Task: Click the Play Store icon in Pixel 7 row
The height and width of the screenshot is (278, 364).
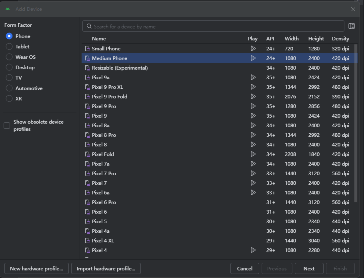Action: (x=253, y=183)
